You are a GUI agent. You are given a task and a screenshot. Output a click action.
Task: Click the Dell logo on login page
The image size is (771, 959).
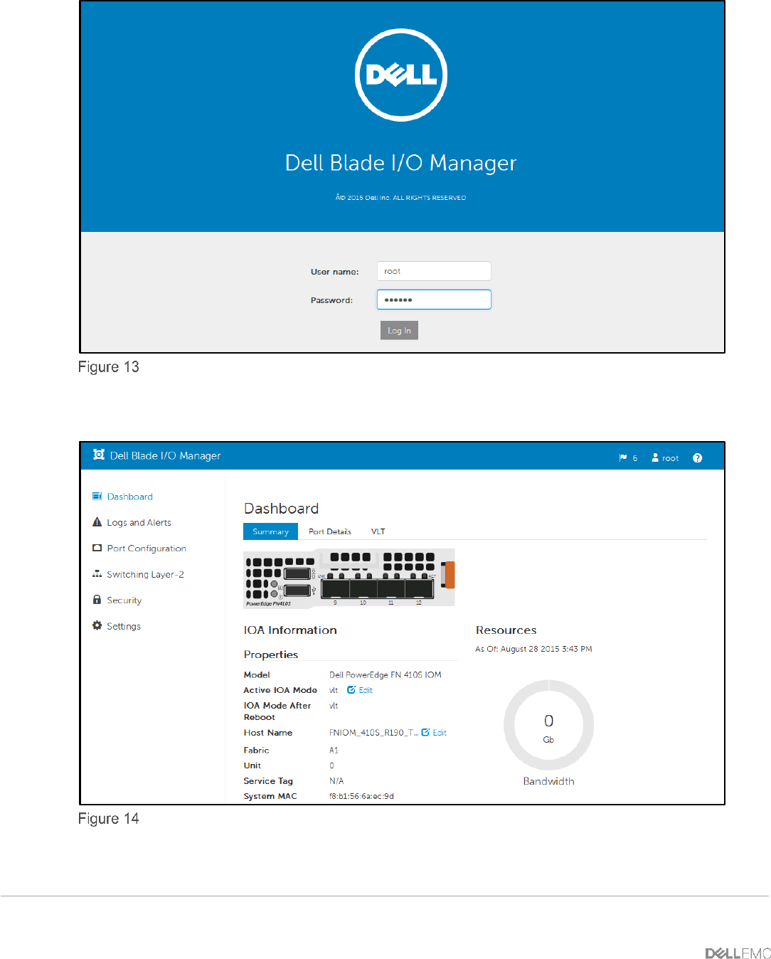pos(401,75)
